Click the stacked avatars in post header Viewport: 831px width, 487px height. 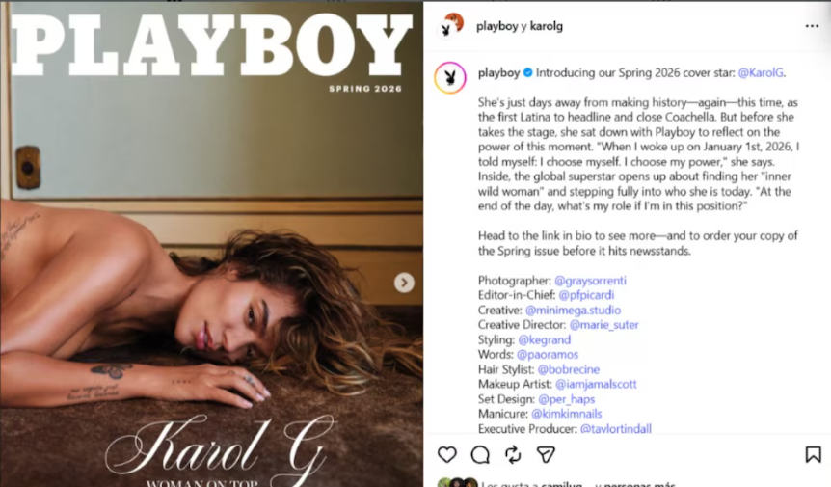point(450,26)
